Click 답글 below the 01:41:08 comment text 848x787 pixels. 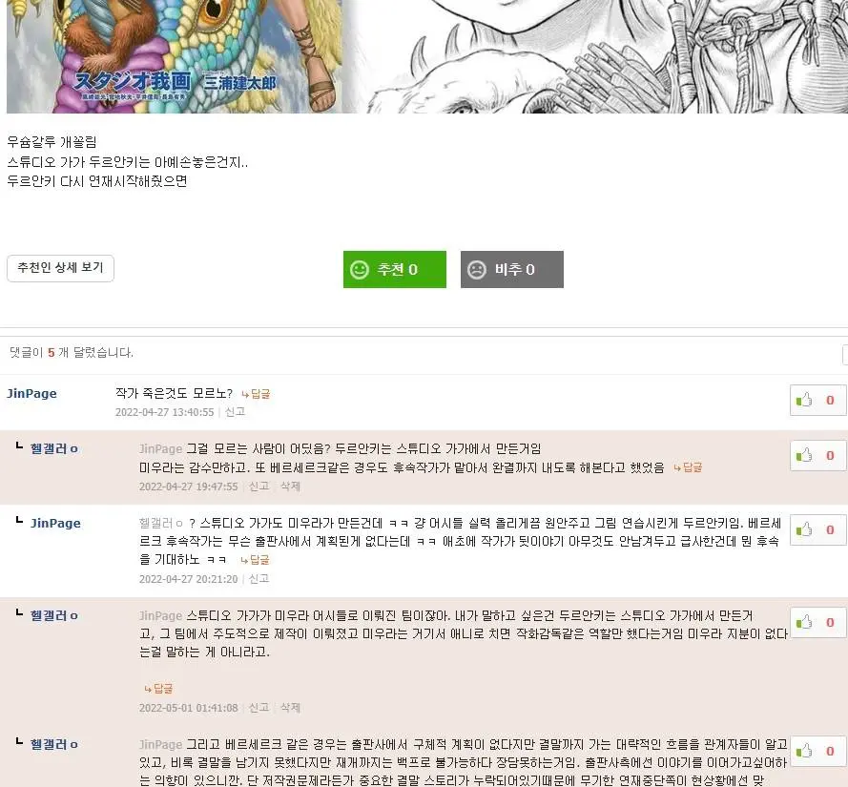pyautogui.click(x=158, y=689)
